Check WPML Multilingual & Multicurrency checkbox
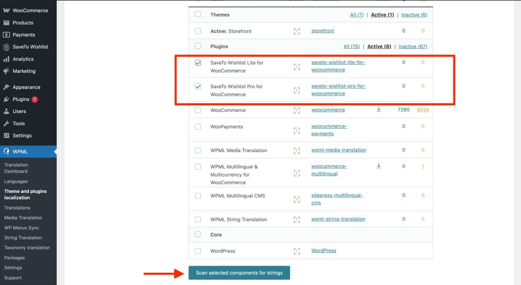 pos(198,166)
